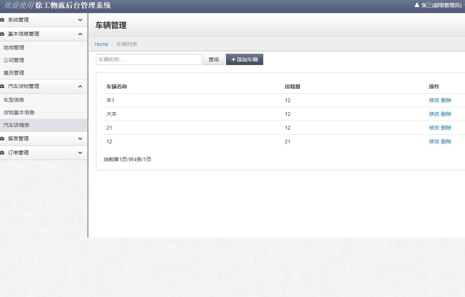Select the 雇员管理 menu entry

(x=14, y=73)
